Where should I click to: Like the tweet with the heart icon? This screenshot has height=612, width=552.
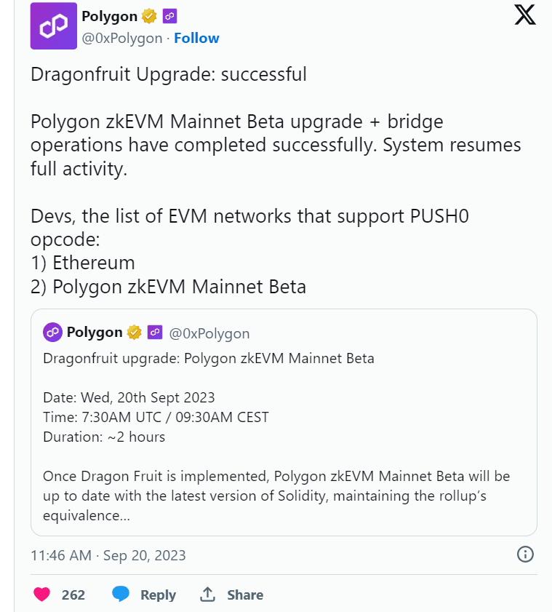(x=42, y=595)
